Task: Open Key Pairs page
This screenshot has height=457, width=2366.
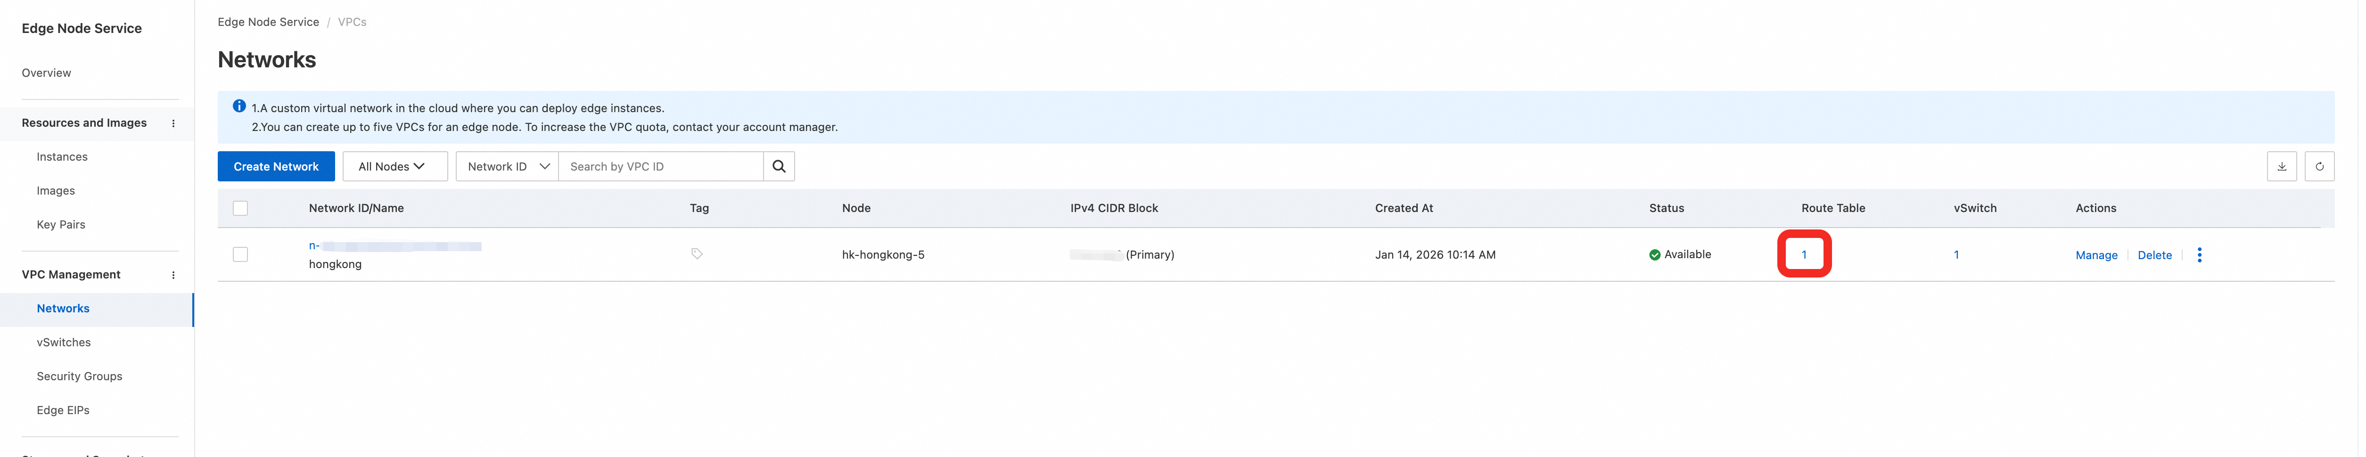Action: (61, 225)
